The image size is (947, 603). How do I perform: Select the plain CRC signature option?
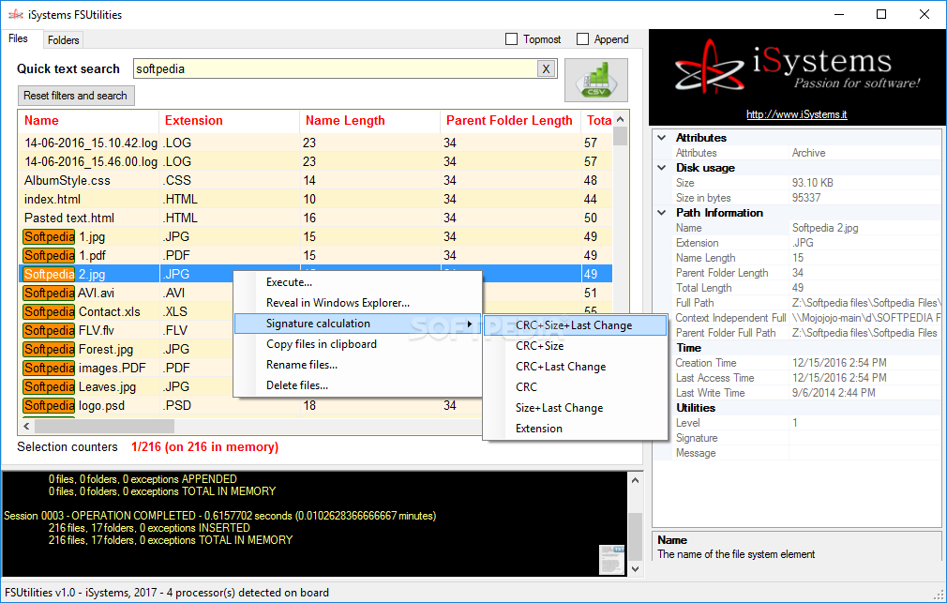tap(576, 386)
